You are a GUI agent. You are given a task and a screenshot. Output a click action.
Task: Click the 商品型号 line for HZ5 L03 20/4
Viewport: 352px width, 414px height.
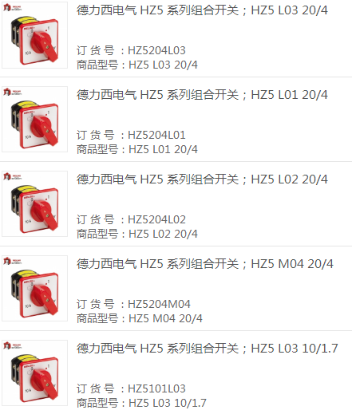point(137,65)
